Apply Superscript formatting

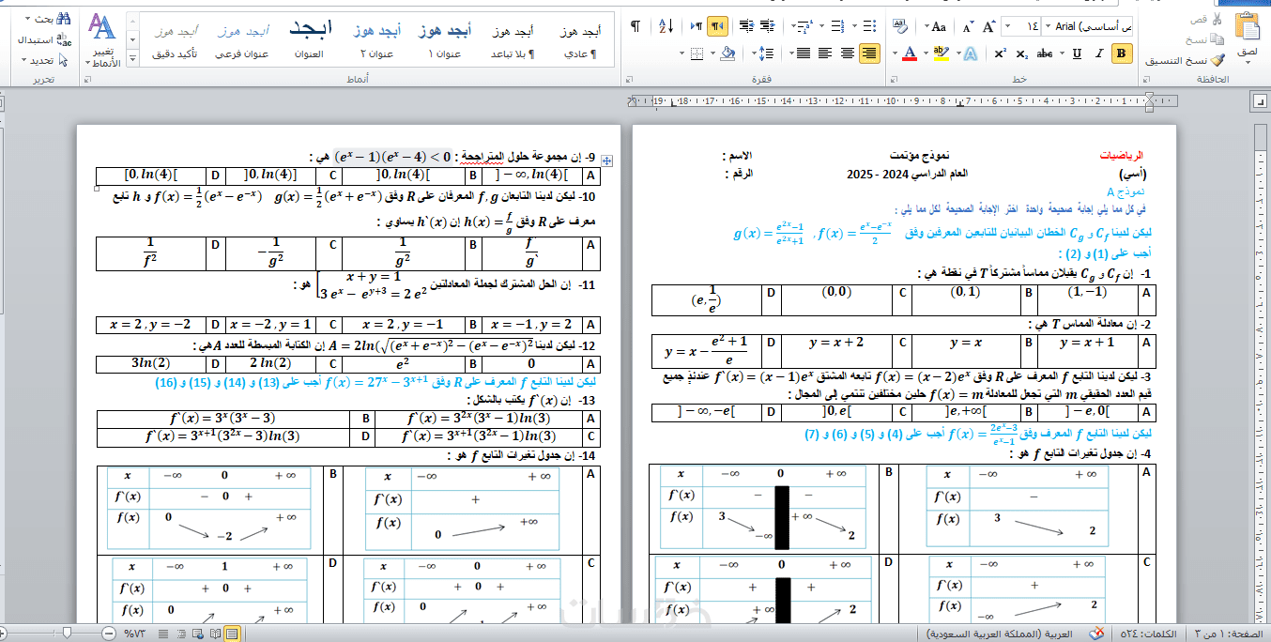tap(1000, 53)
